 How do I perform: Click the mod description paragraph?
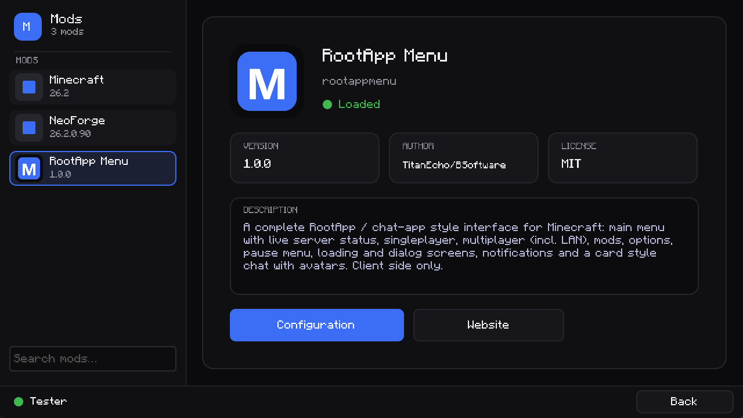[x=458, y=247]
